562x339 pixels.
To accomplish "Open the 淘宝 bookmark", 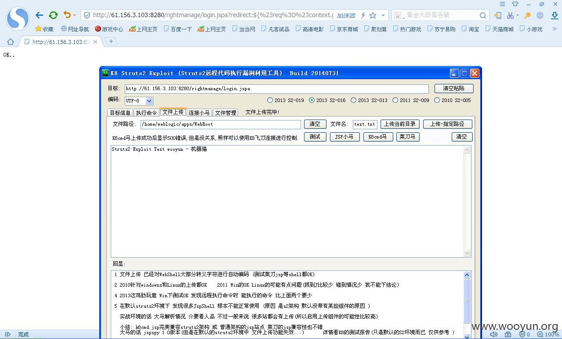I will click(470, 29).
